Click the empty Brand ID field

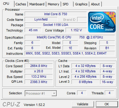tap(82, 19)
